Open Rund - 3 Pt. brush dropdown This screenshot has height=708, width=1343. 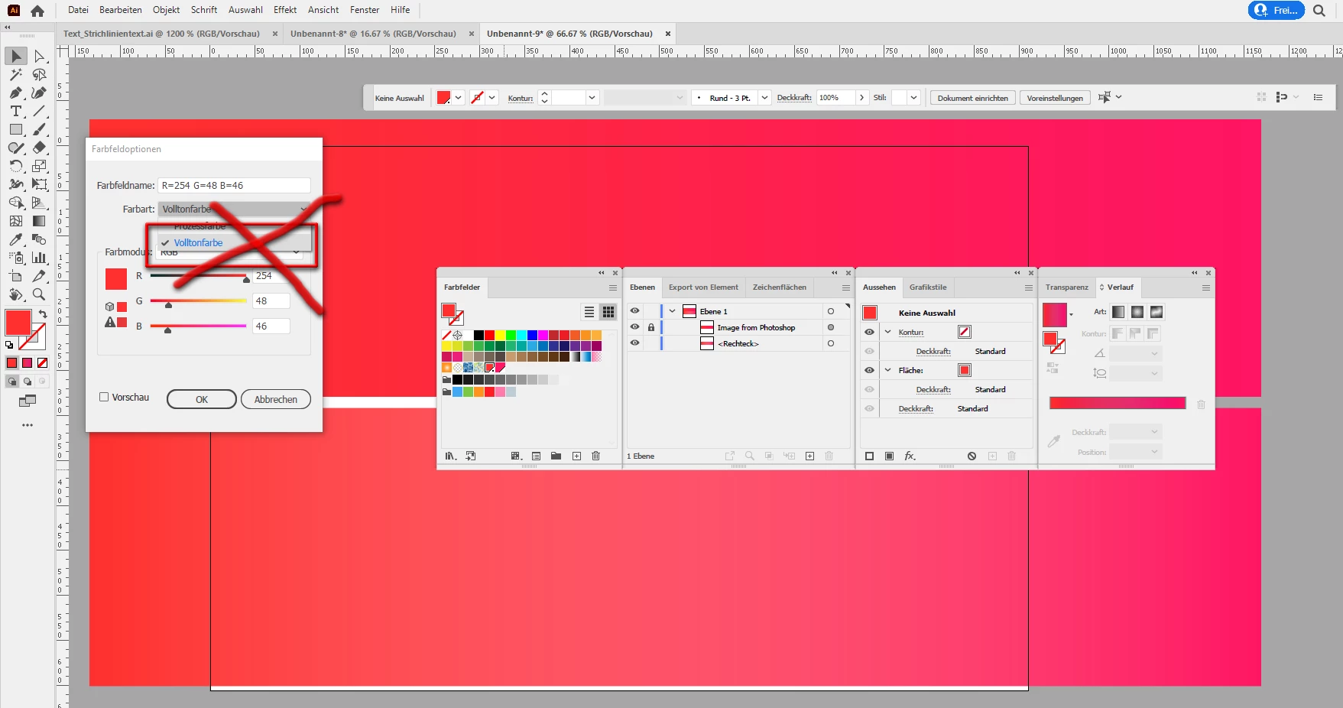pyautogui.click(x=764, y=98)
